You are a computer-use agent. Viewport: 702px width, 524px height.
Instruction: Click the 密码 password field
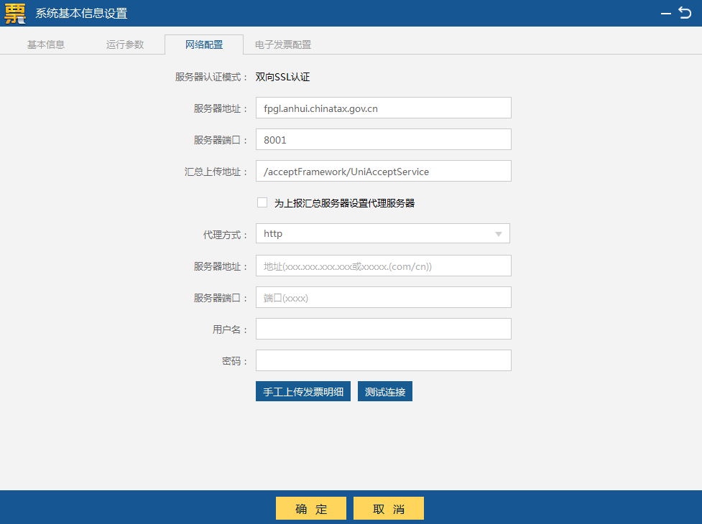point(383,360)
